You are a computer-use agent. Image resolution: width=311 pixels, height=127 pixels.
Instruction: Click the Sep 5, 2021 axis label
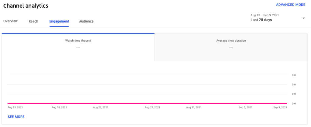point(245,108)
